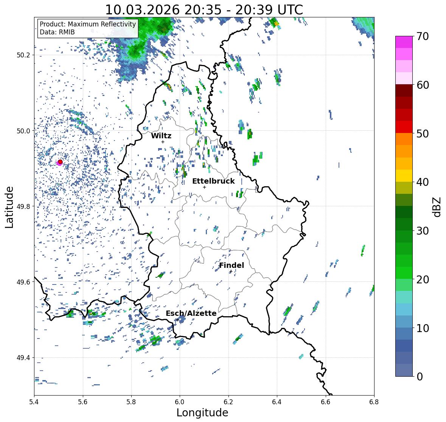Click the red dot marker on the map
Image resolution: width=446 pixels, height=422 pixels.
click(x=60, y=162)
